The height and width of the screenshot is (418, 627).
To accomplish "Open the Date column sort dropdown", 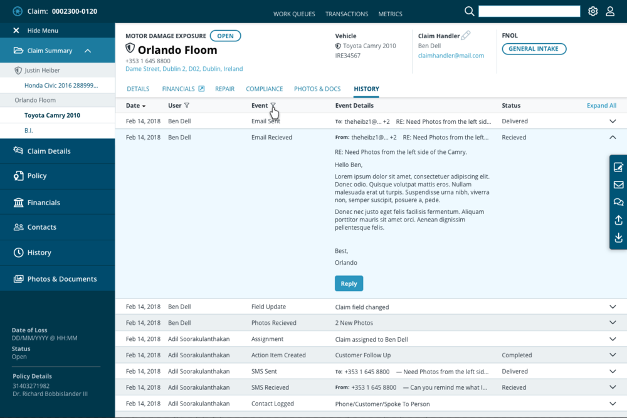I will (144, 106).
